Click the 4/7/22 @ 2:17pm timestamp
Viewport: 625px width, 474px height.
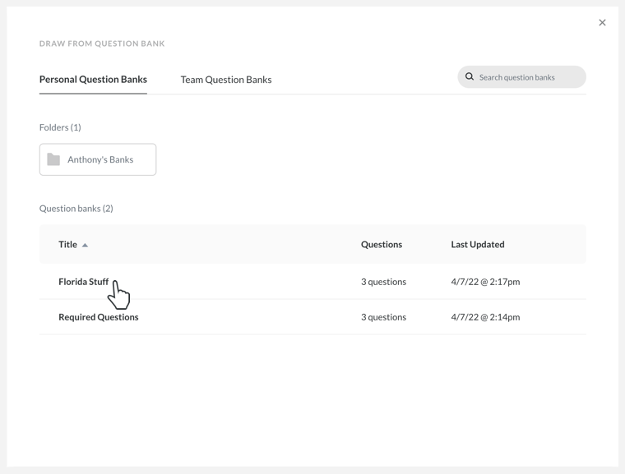point(485,282)
